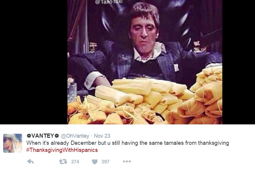The height and width of the screenshot is (169, 255).
Task: Click the flower emoji after VANTEY
Action: [57, 136]
